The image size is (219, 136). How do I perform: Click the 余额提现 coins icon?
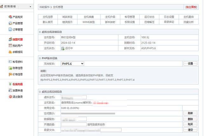(x=10, y=52)
